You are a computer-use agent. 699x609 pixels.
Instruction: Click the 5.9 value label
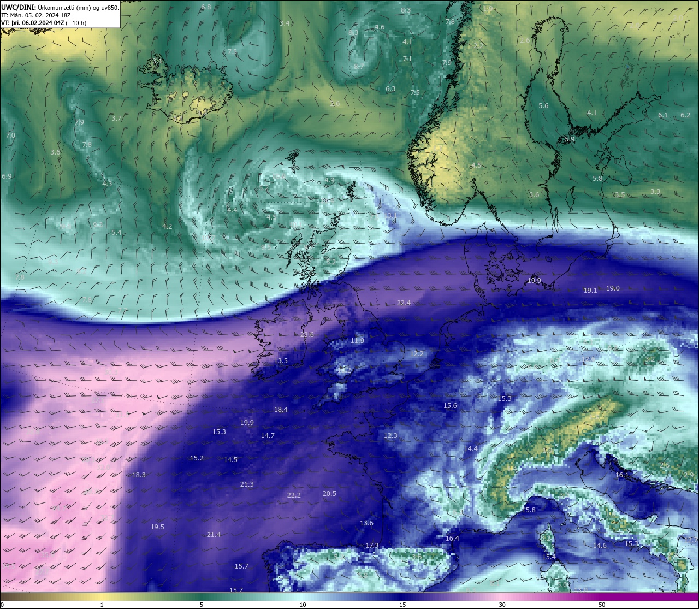tap(570, 140)
